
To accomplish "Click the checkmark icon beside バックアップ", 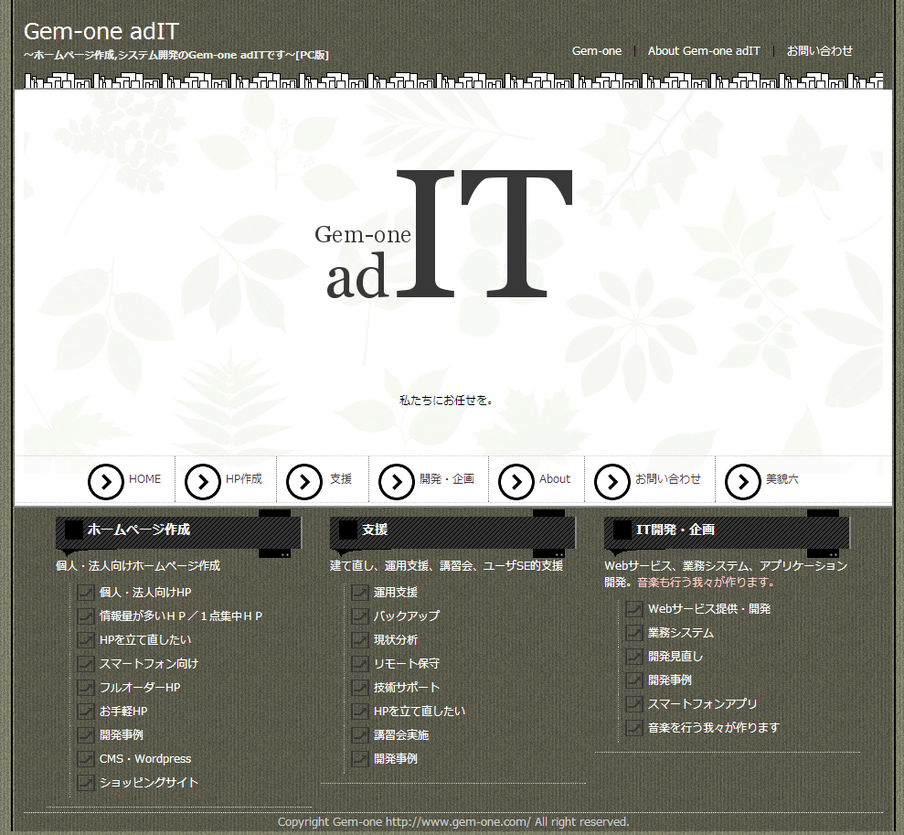I will pyautogui.click(x=360, y=616).
